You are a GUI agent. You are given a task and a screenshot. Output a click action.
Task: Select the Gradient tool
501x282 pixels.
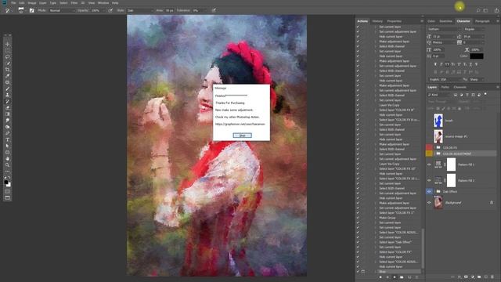tap(7, 114)
